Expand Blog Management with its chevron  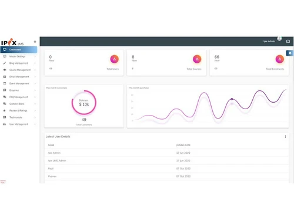[x=35, y=63]
